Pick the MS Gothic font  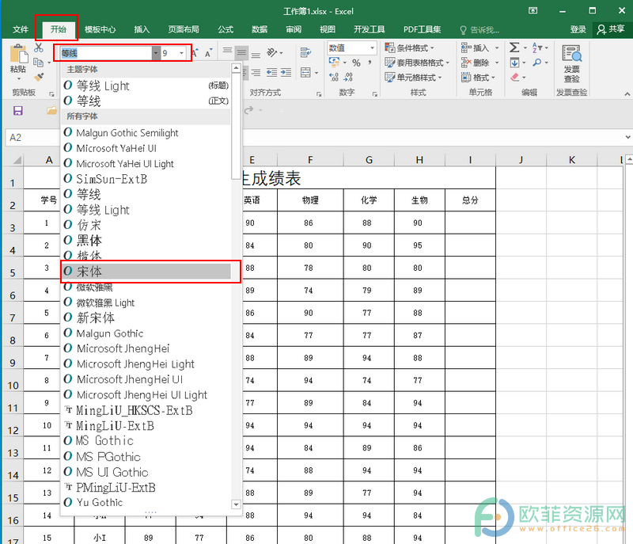click(x=146, y=441)
